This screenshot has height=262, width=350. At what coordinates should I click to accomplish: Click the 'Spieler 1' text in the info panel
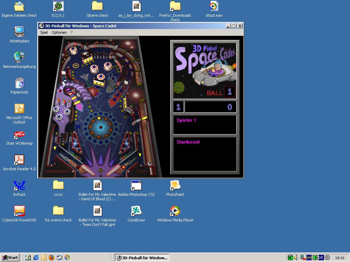[x=186, y=120]
